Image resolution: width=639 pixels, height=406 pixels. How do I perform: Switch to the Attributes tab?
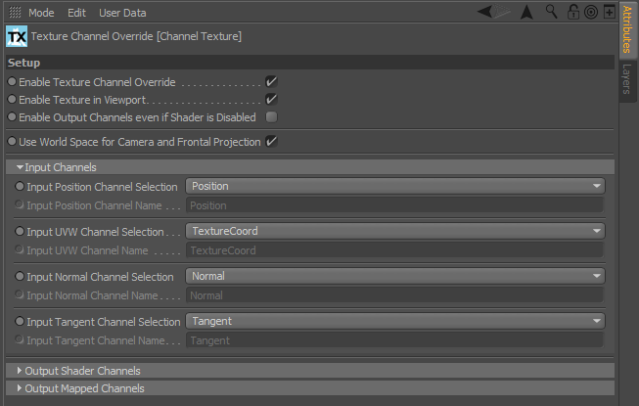click(x=627, y=29)
